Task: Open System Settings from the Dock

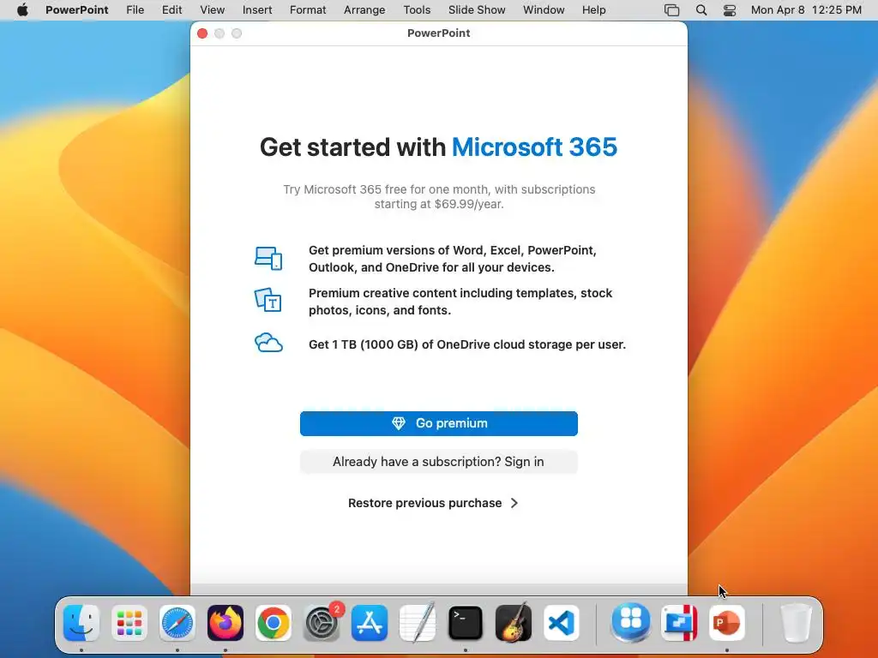Action: tap(322, 623)
